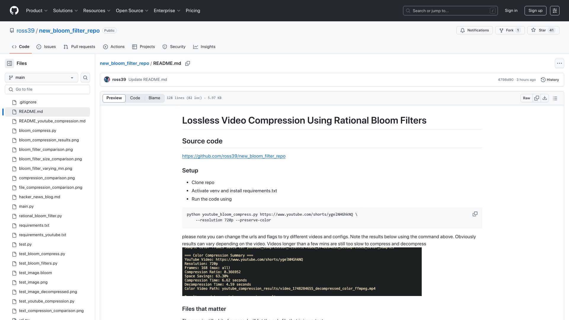This screenshot has height=320, width=569.
Task: Expand the Solutions menu
Action: click(65, 11)
